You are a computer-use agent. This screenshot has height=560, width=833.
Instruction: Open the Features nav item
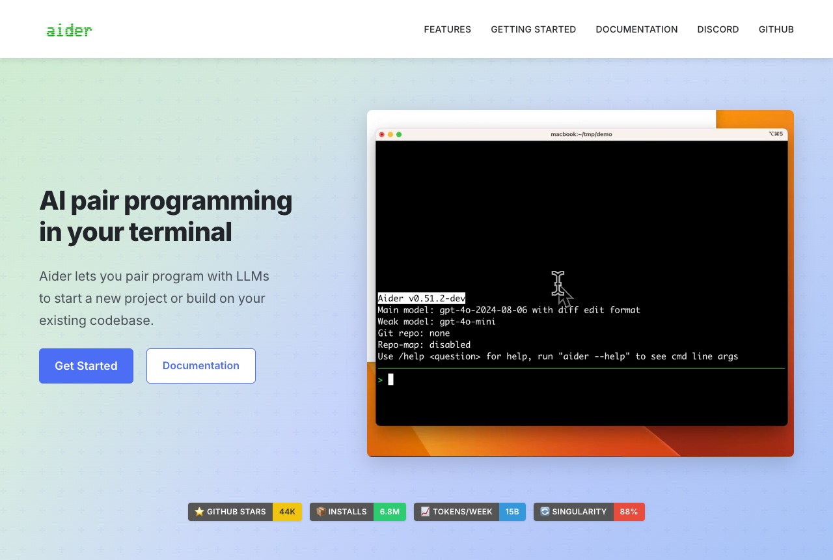[448, 29]
